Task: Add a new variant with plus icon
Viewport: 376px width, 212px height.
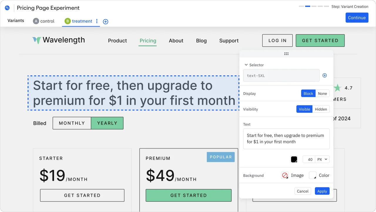Action: pos(105,21)
